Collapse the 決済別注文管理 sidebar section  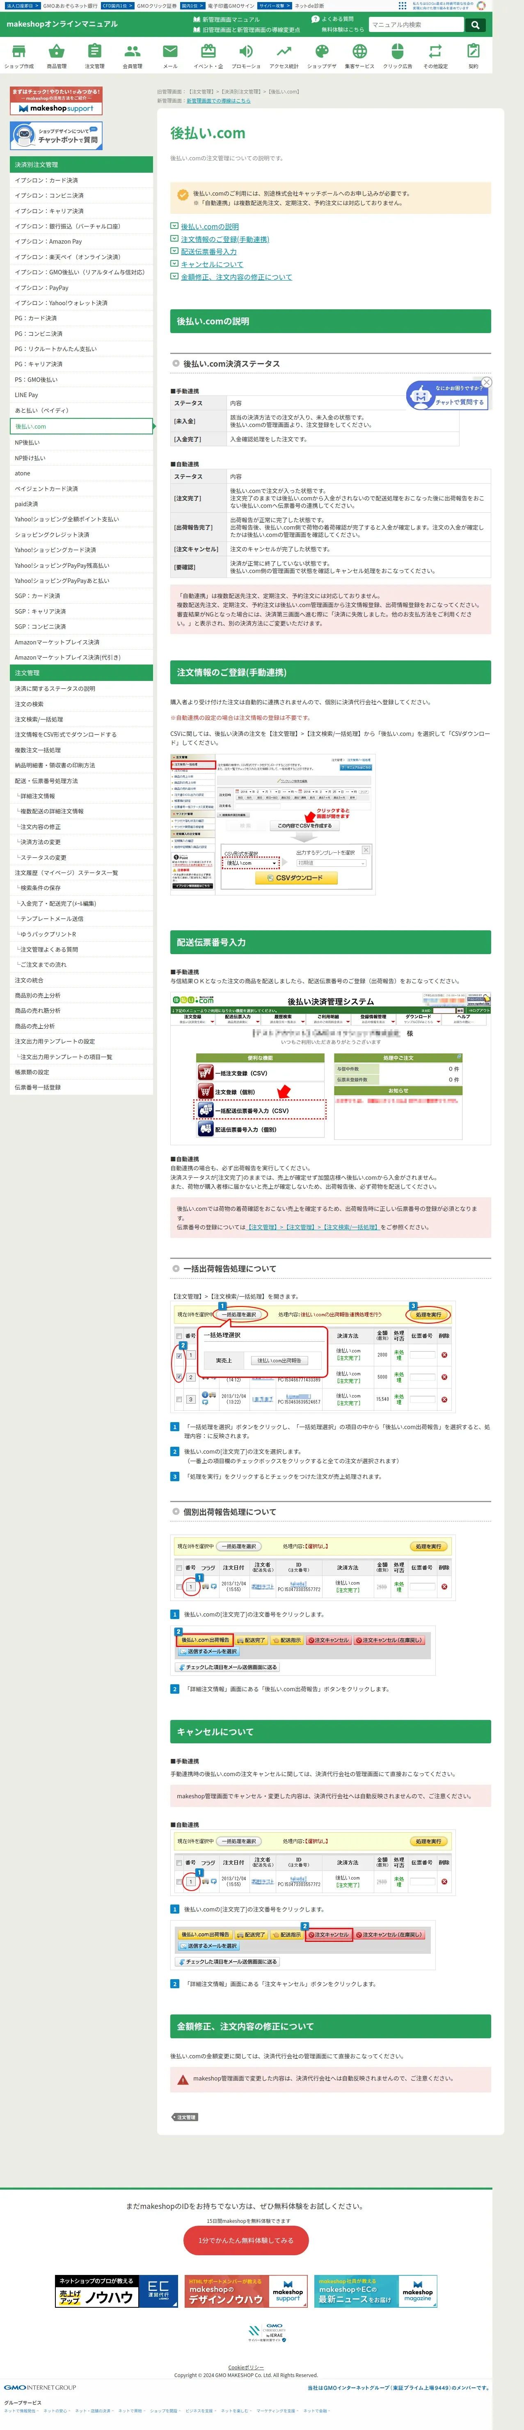[x=81, y=165]
